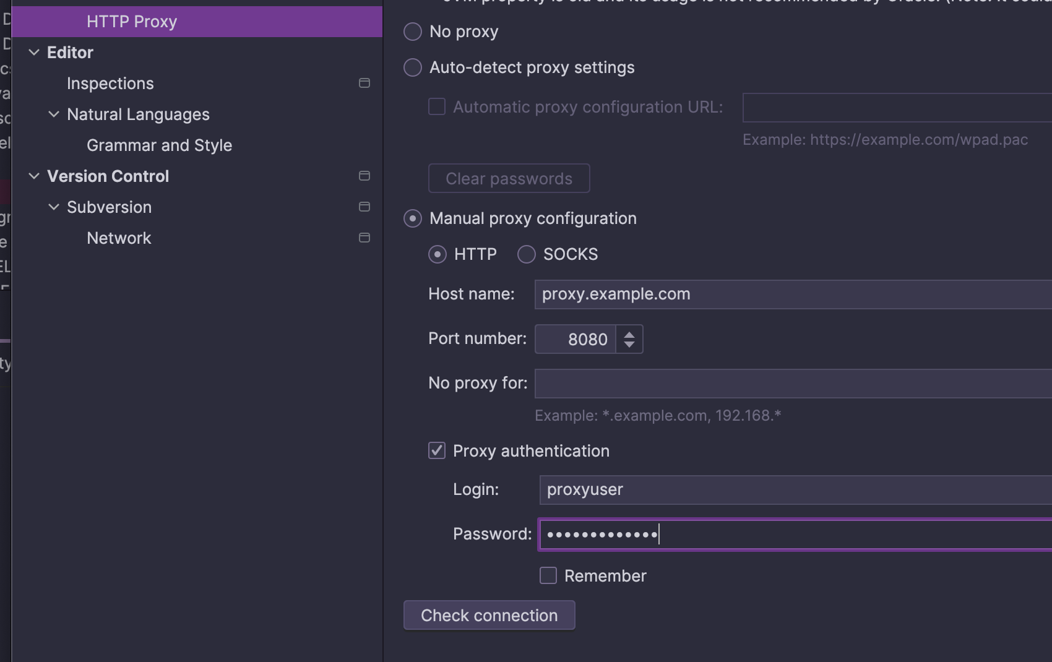1052x662 pixels.
Task: Collapse the Version Control section
Action: (x=34, y=176)
